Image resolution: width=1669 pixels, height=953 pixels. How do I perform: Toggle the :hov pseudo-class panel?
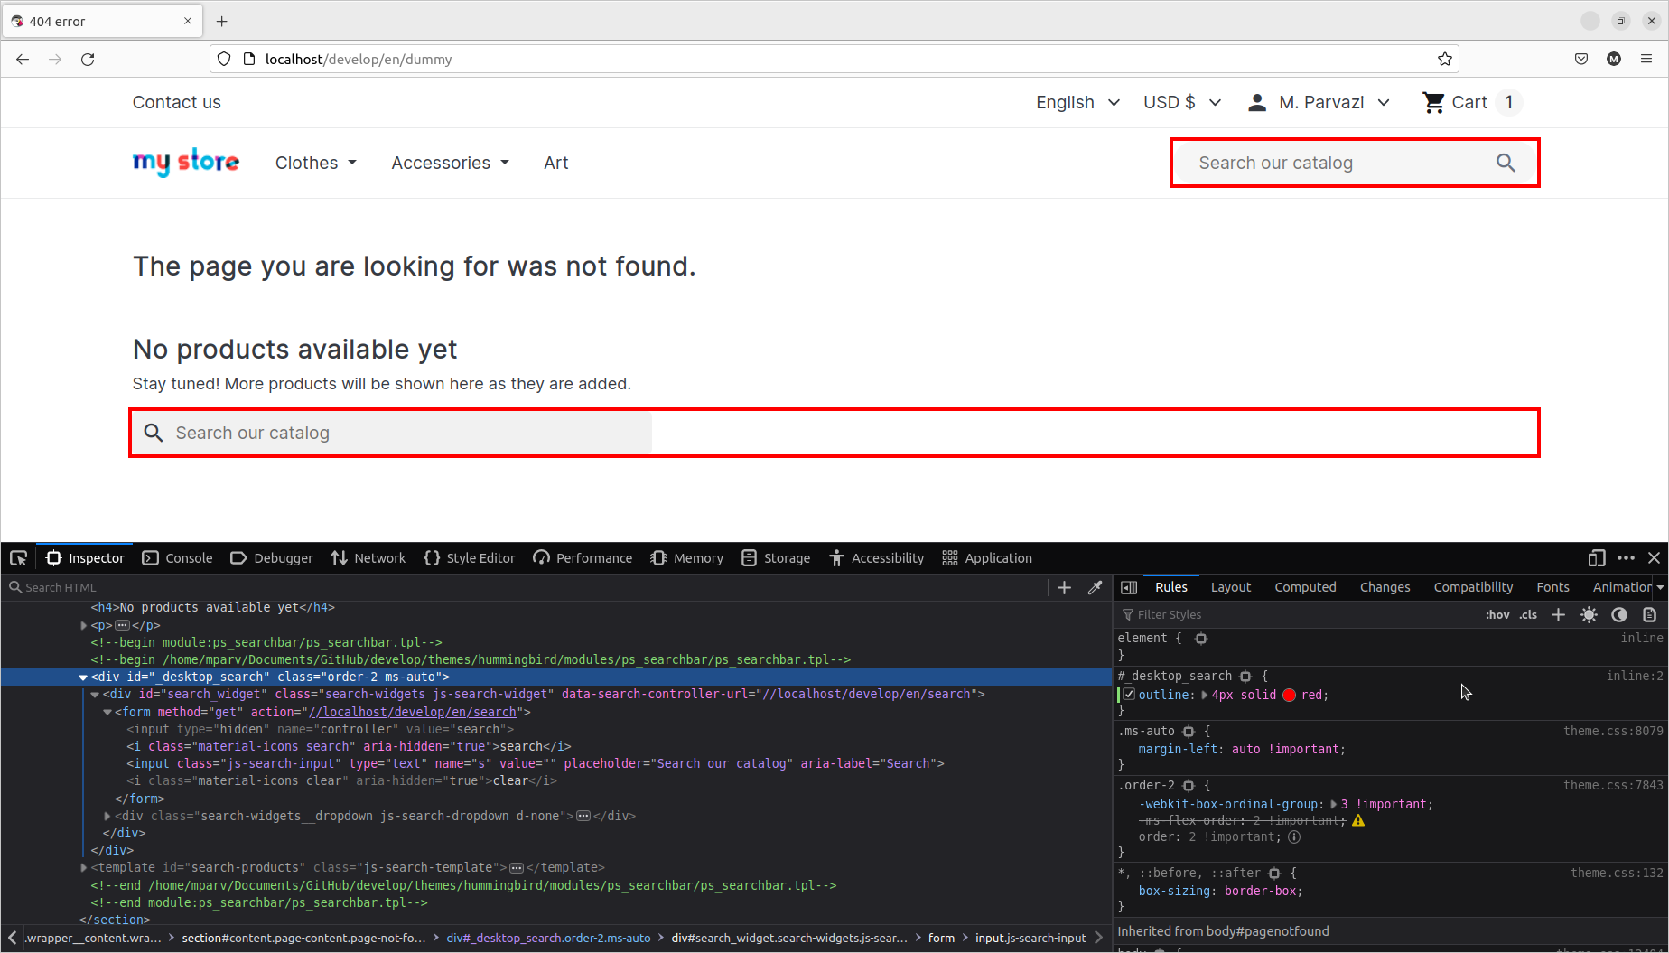click(1497, 614)
